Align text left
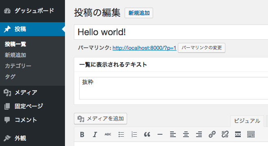The image size is (268, 146). (173, 134)
